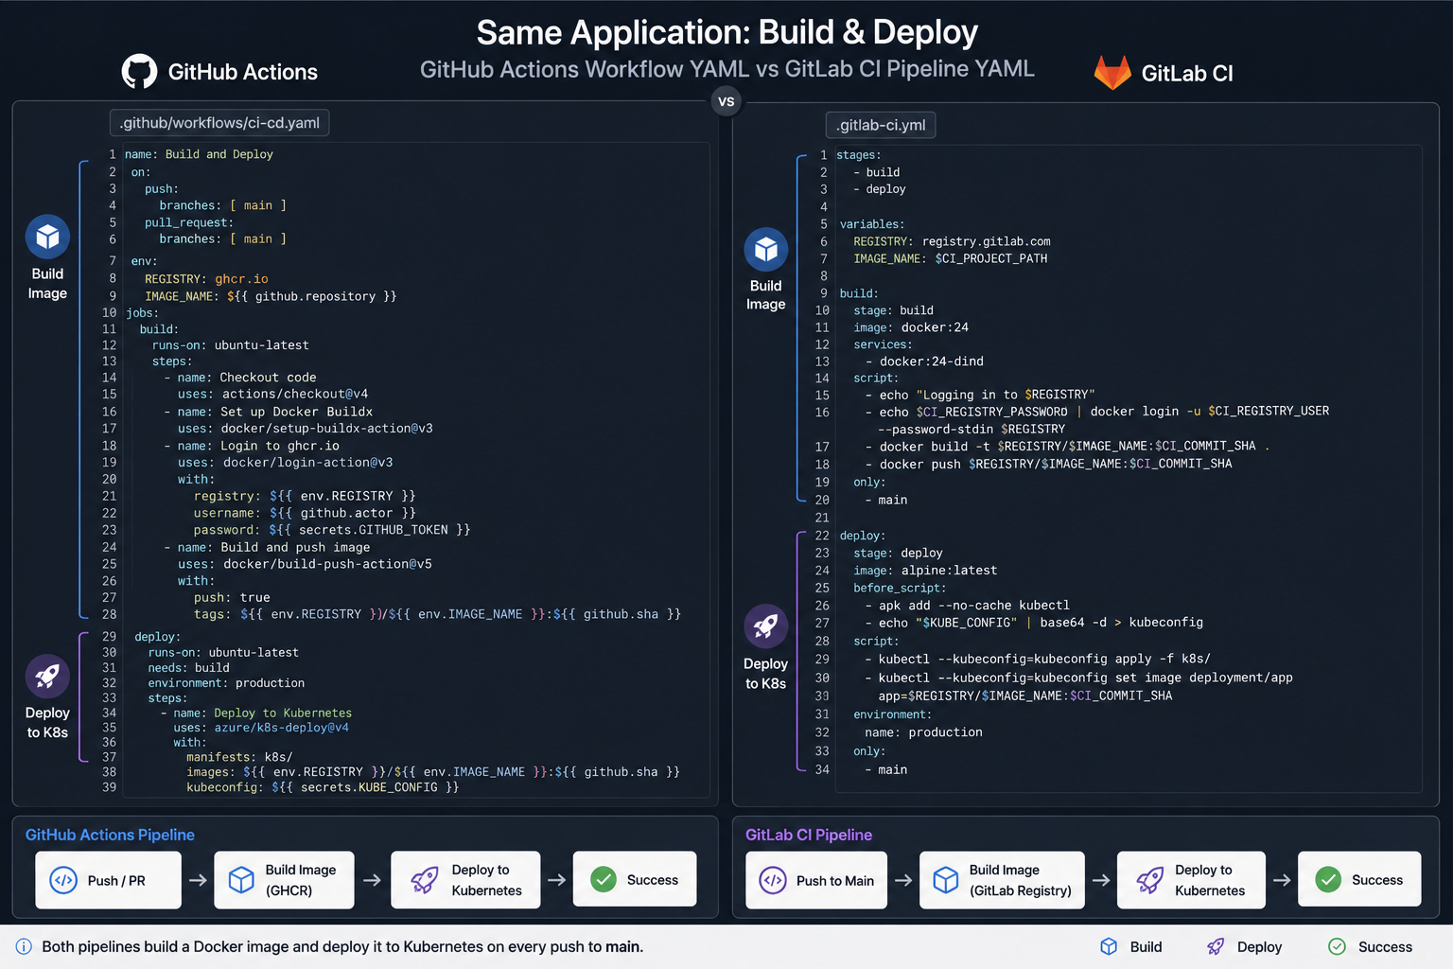Select the Push / PR pipeline step
This screenshot has height=969, width=1453.
pyautogui.click(x=108, y=880)
